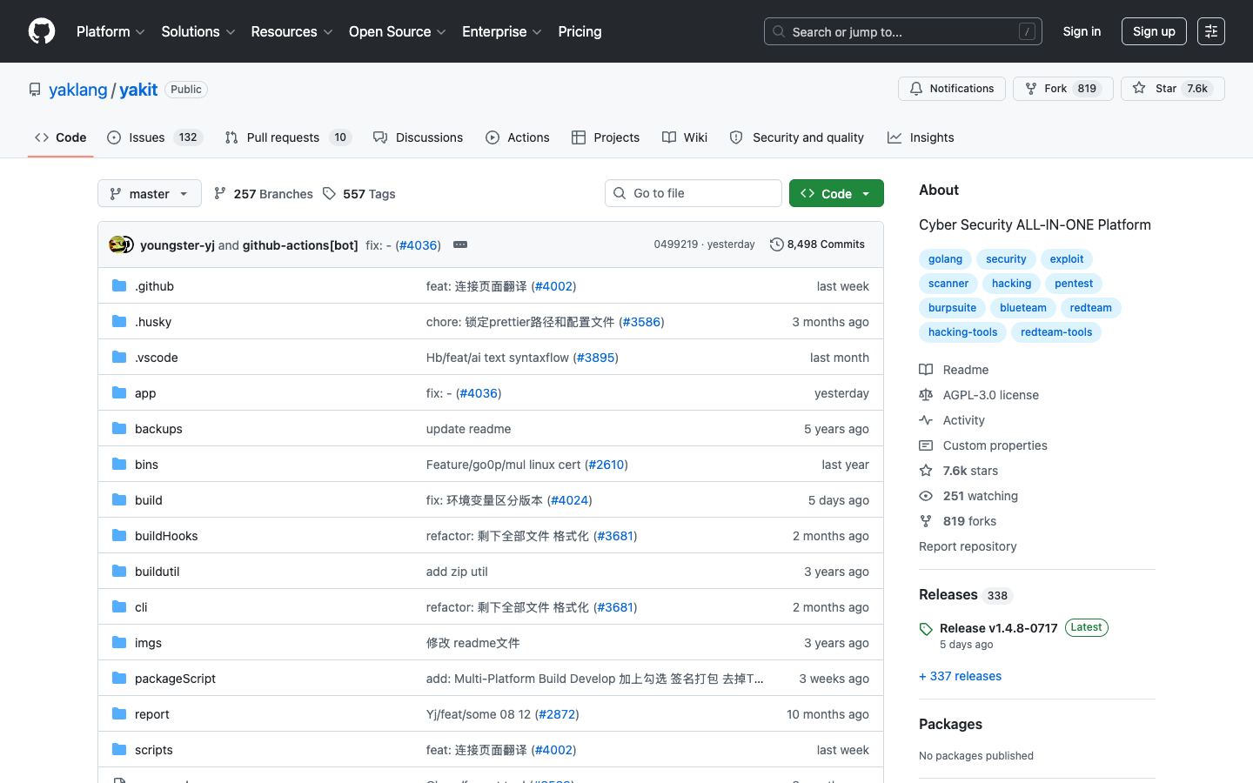The height and width of the screenshot is (783, 1253).
Task: Click the imgs folder icon
Action: [119, 643]
